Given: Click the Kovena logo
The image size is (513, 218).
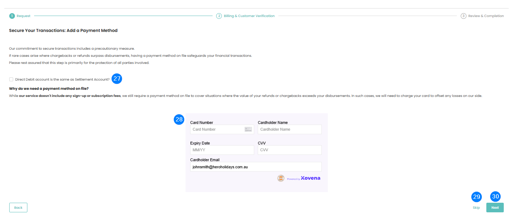Looking at the screenshot, I should pyautogui.click(x=310, y=178).
